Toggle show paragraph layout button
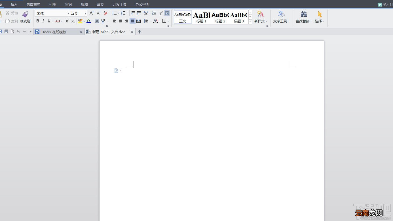The image size is (393, 221). tap(167, 13)
